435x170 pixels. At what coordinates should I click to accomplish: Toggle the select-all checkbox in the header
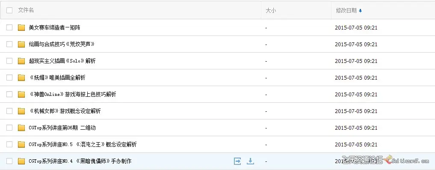click(x=9, y=10)
